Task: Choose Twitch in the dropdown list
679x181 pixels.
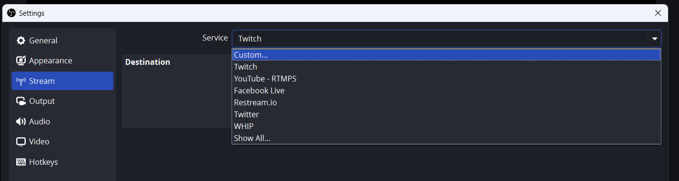Action: point(446,67)
